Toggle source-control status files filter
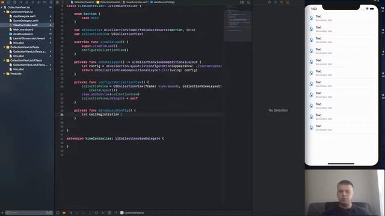This screenshot has height=216, width=385. tap(51, 213)
